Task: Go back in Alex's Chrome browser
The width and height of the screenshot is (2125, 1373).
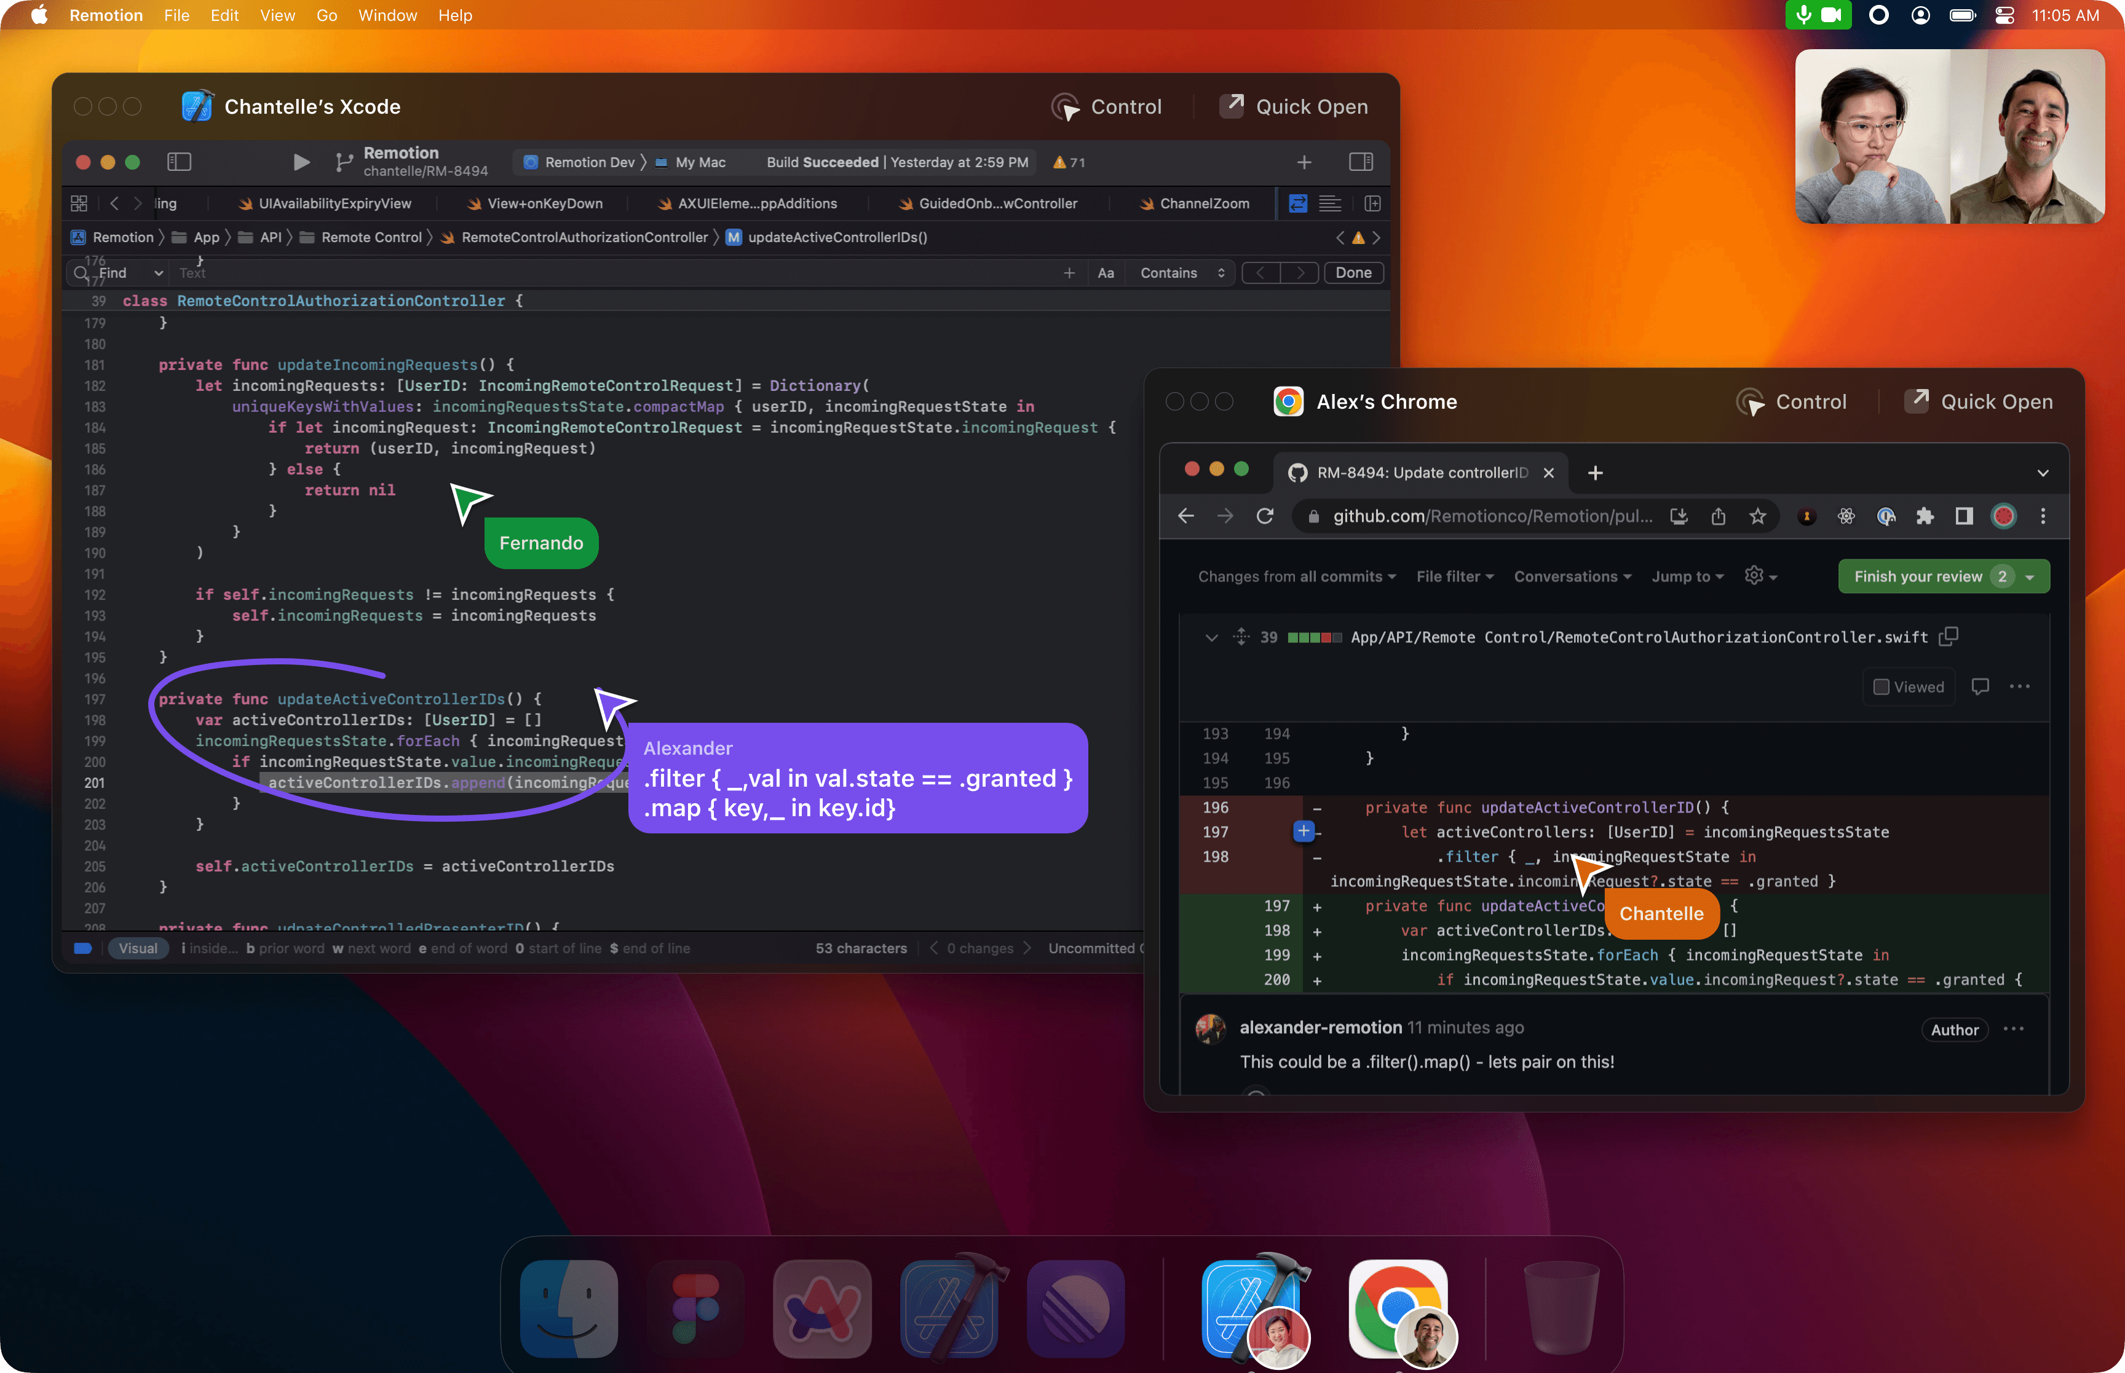Action: (1185, 516)
